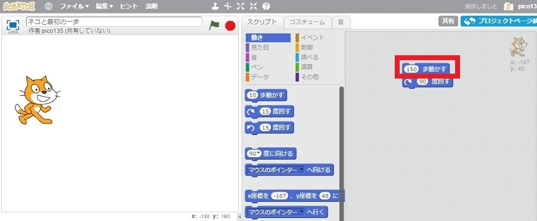
Task: Click the 150 歩動かす script block
Action: coord(426,69)
